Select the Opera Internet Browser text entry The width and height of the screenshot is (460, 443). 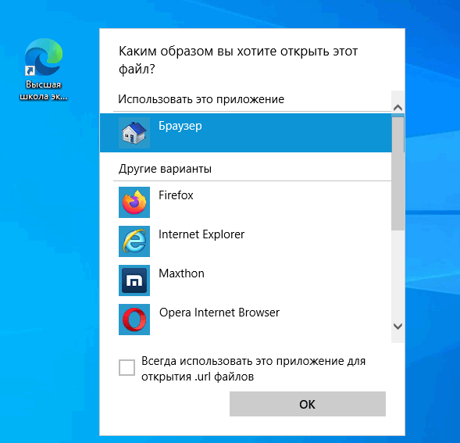pyautogui.click(x=219, y=313)
